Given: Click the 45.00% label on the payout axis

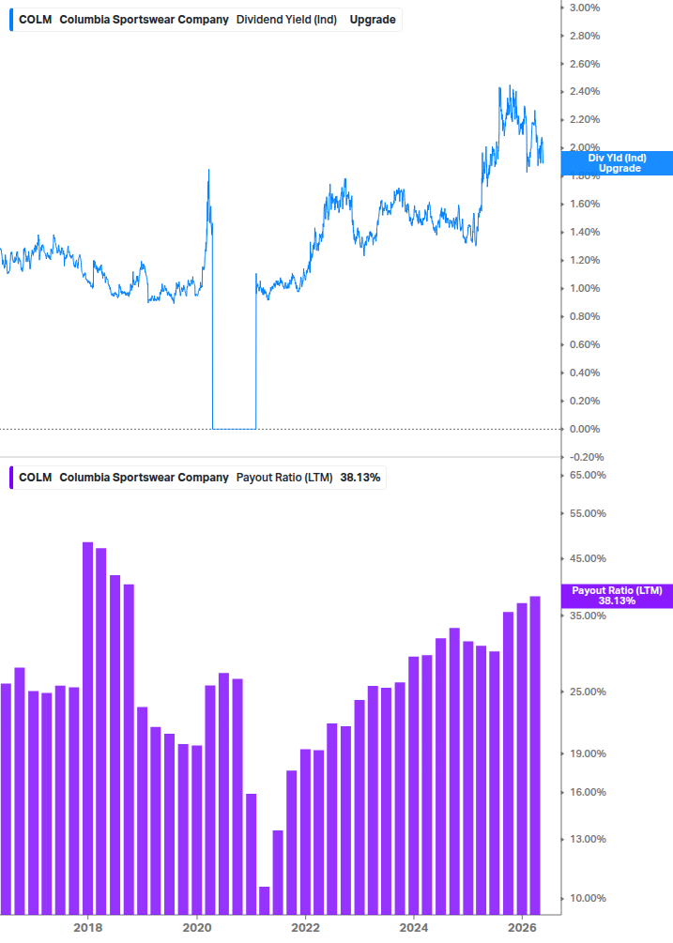Looking at the screenshot, I should tap(588, 558).
